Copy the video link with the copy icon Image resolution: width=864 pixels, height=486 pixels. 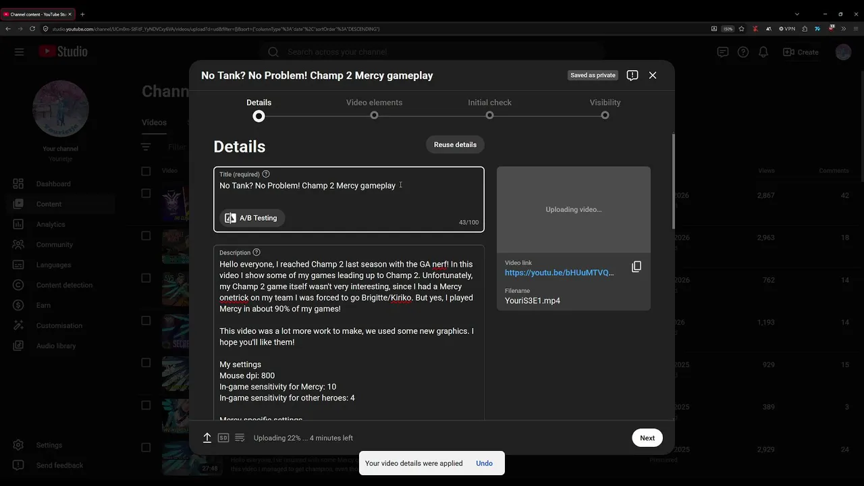pyautogui.click(x=637, y=267)
